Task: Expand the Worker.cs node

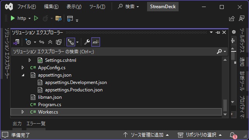Action: (x=23, y=112)
